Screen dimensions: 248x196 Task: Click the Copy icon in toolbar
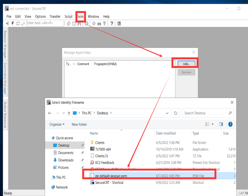69,24
